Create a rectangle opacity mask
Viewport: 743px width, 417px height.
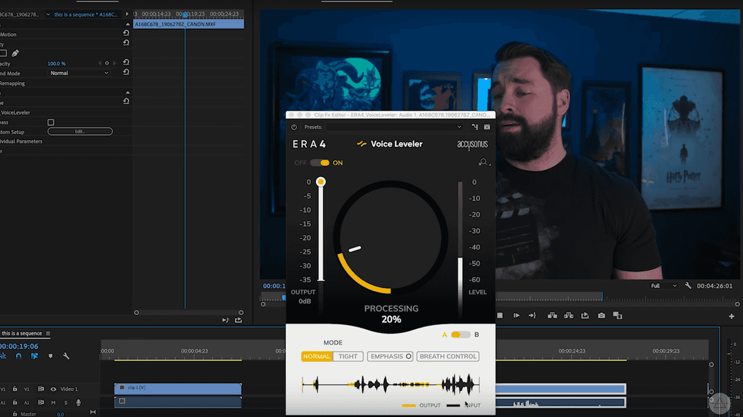pyautogui.click(x=3, y=54)
